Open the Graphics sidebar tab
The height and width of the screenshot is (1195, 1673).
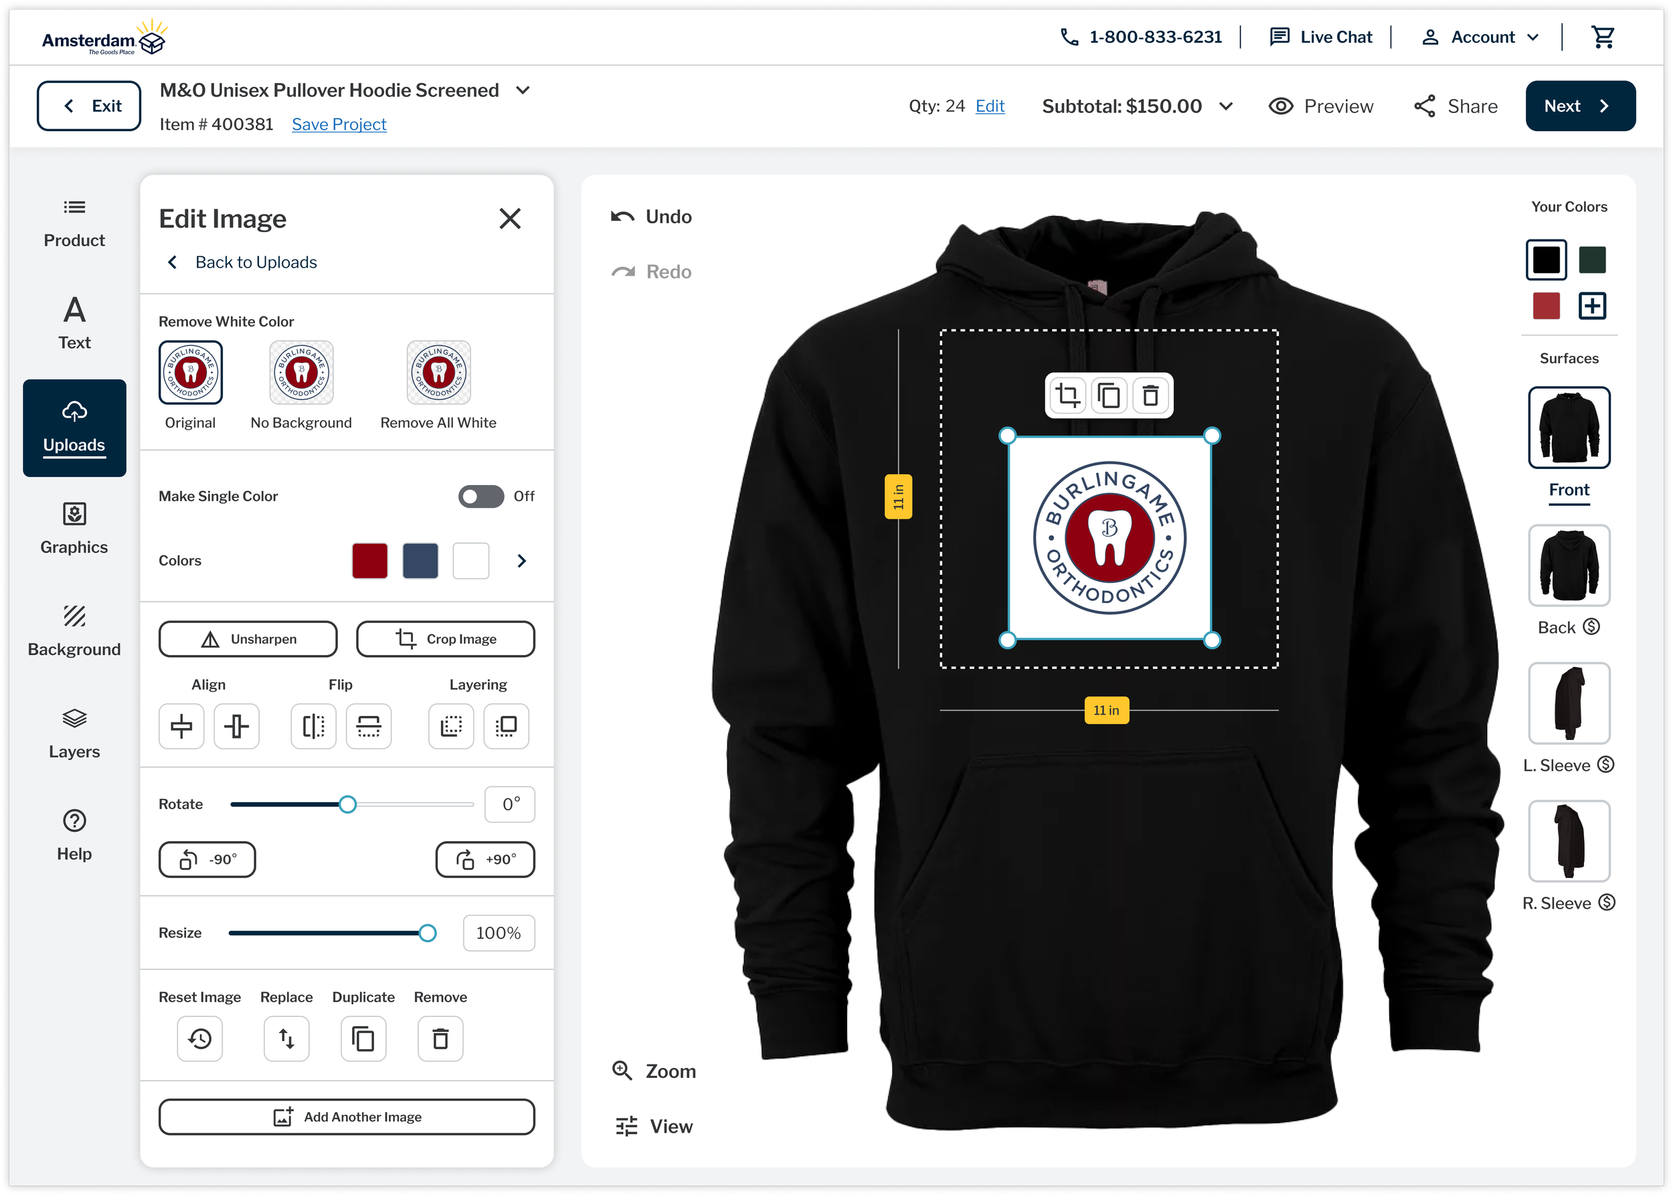pyautogui.click(x=74, y=529)
